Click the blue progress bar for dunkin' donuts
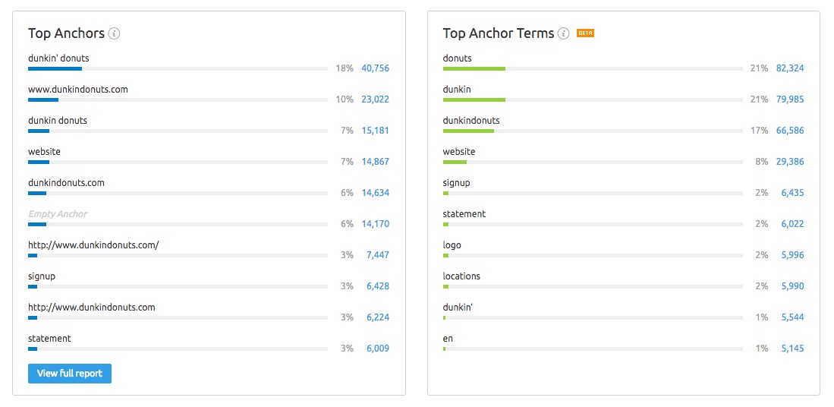The height and width of the screenshot is (407, 834). click(55, 68)
